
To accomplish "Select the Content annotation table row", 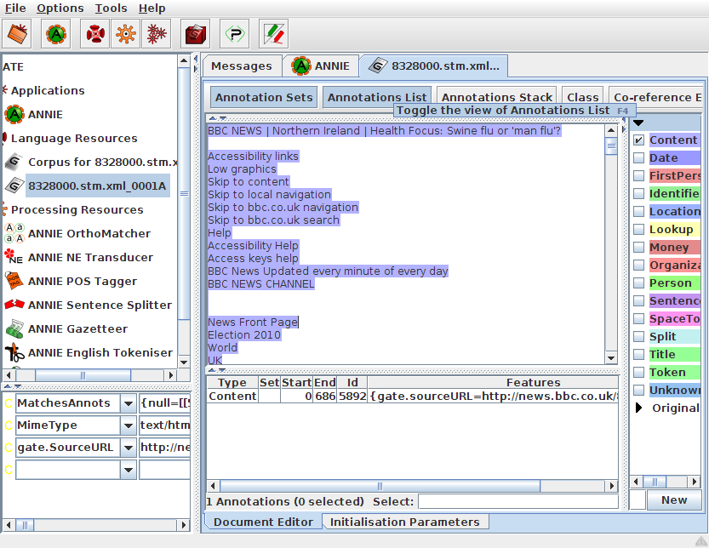I will [x=412, y=397].
